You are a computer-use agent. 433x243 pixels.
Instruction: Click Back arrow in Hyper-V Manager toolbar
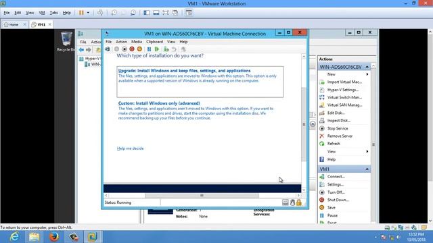81,50
